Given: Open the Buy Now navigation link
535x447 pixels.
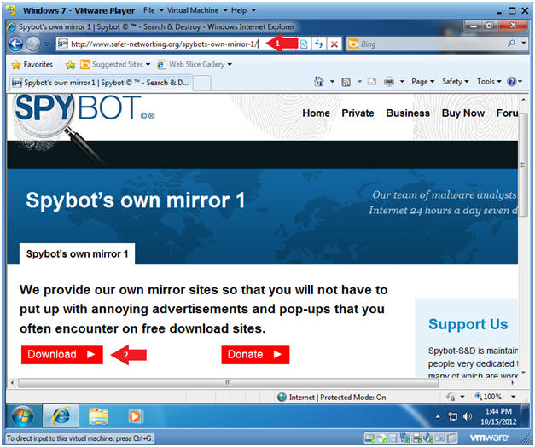Looking at the screenshot, I should click(463, 113).
